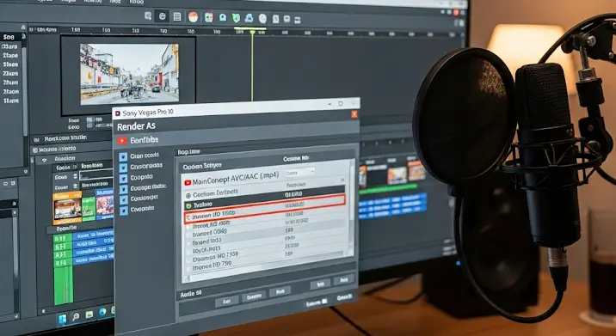Open the taskbar search magnifier
This screenshot has height=336, width=616.
(x=76, y=316)
